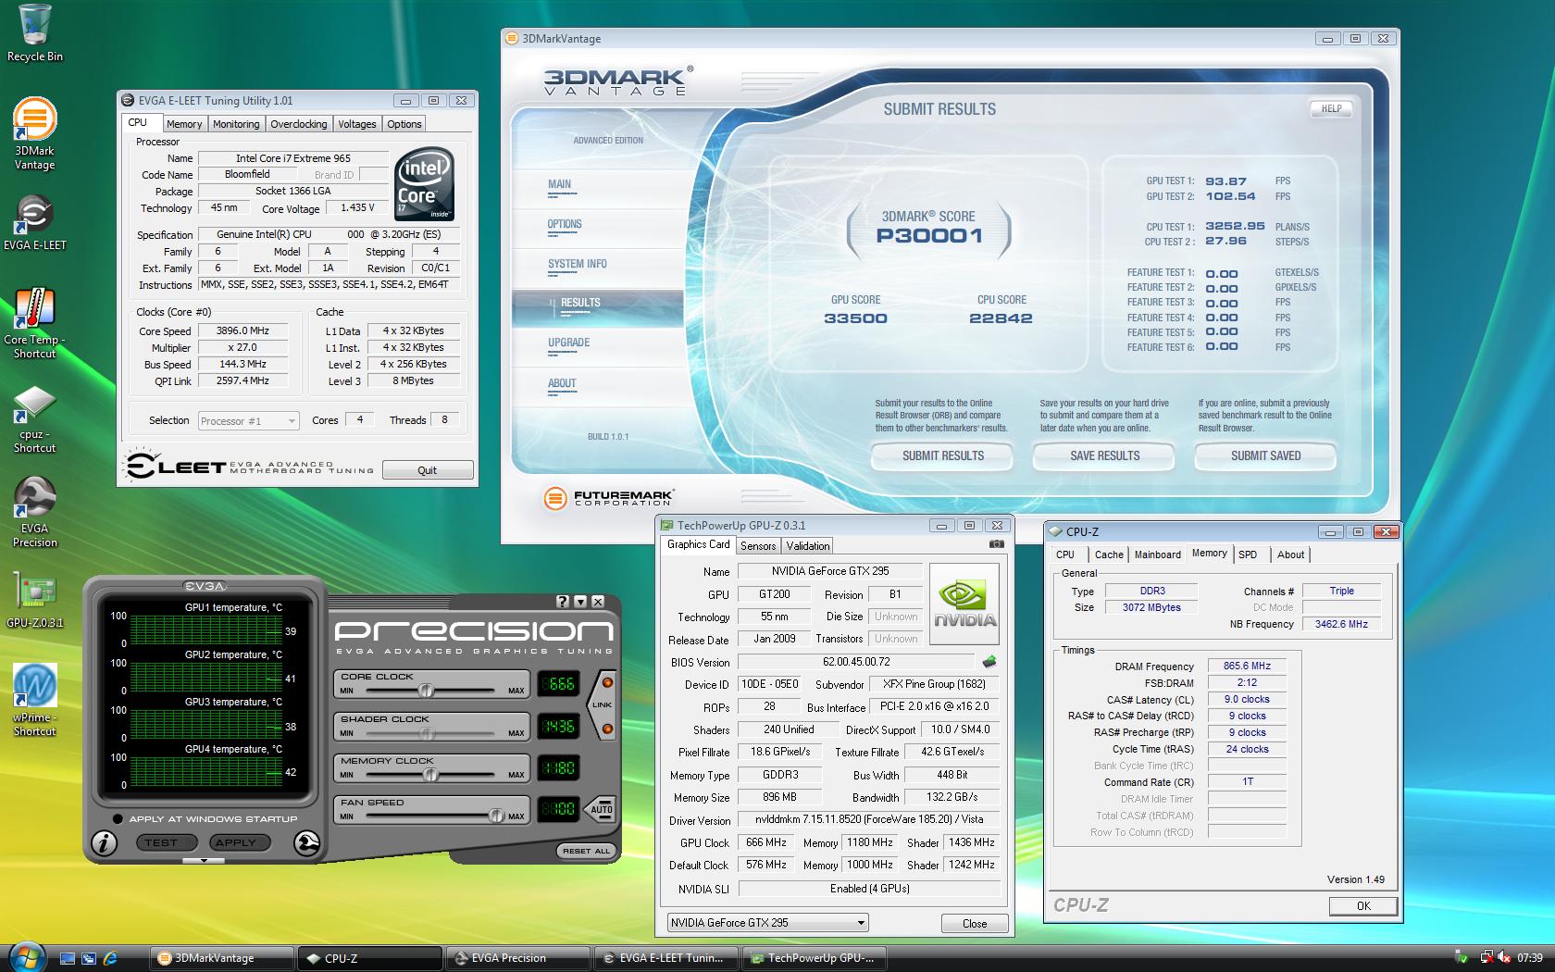Toggle the LINK clocks button in Precision
Image resolution: width=1555 pixels, height=972 pixels.
pyautogui.click(x=603, y=705)
